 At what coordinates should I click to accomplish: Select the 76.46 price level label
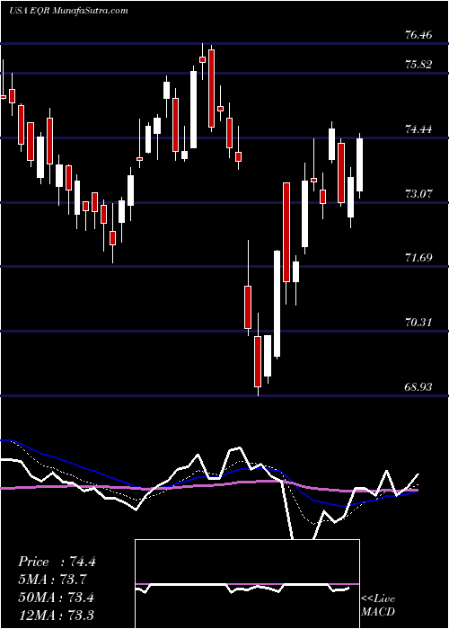coord(418,34)
